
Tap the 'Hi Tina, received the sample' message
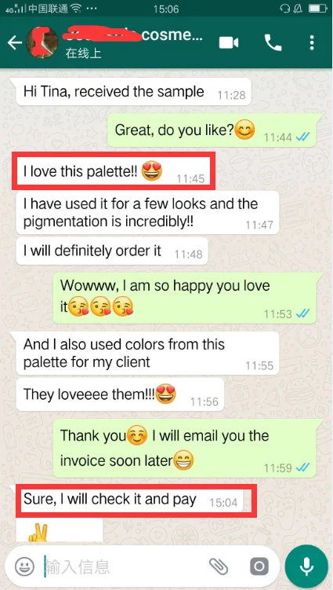pyautogui.click(x=133, y=92)
